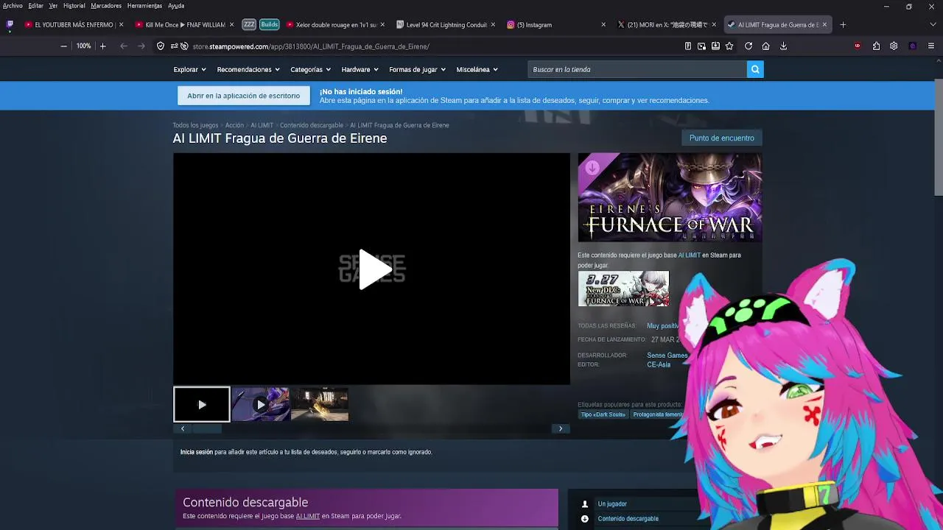
Task: Click the picture-in-picture icon in address bar
Action: click(x=701, y=46)
